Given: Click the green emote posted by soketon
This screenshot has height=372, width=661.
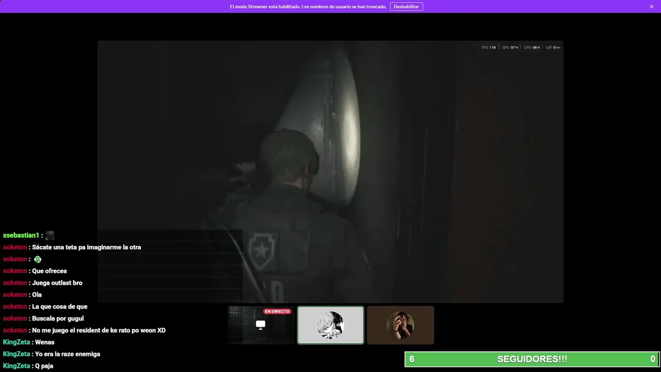Looking at the screenshot, I should (x=38, y=259).
